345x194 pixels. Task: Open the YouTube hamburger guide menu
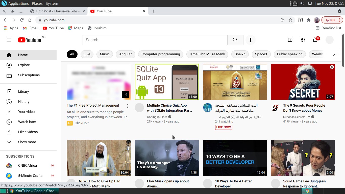(9, 40)
